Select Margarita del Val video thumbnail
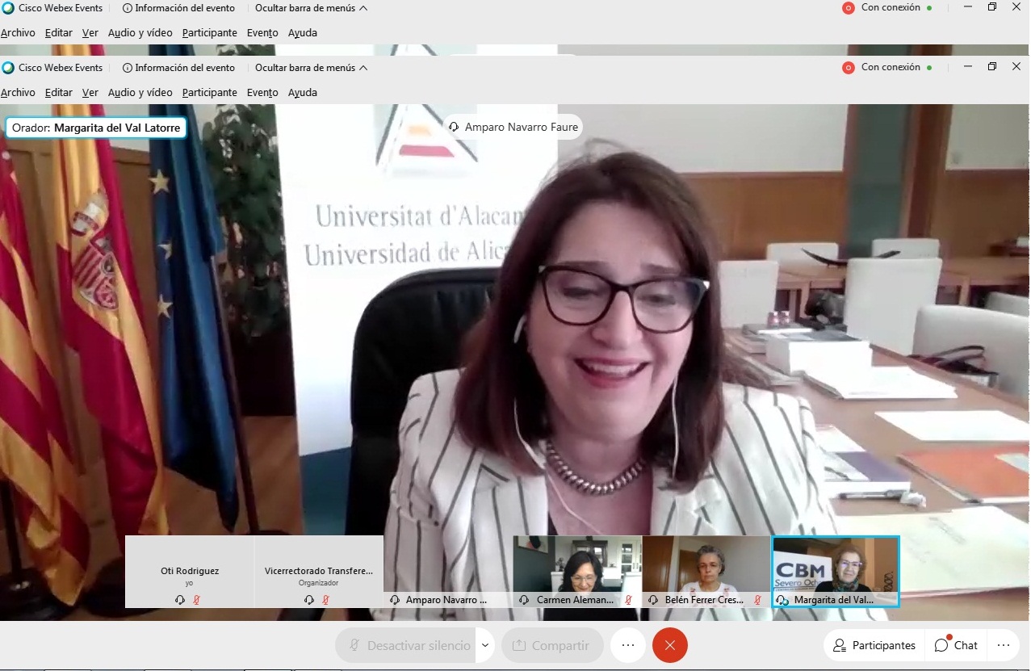The image size is (1031, 671). (835, 565)
